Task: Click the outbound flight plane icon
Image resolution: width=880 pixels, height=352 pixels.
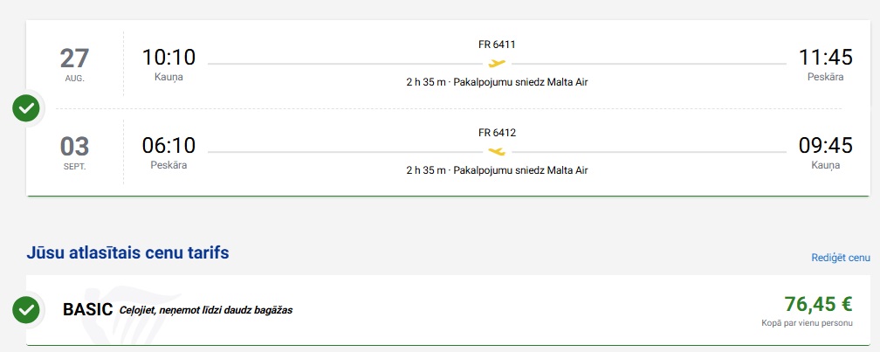Action: [x=497, y=63]
